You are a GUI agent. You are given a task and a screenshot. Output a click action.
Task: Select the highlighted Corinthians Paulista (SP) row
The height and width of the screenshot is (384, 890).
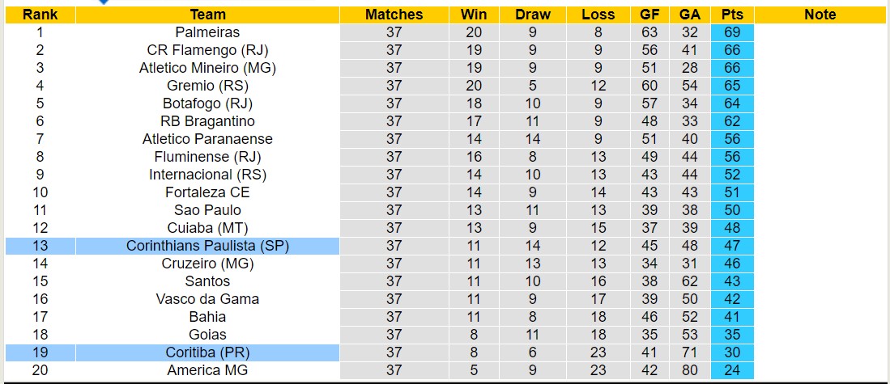coord(207,246)
